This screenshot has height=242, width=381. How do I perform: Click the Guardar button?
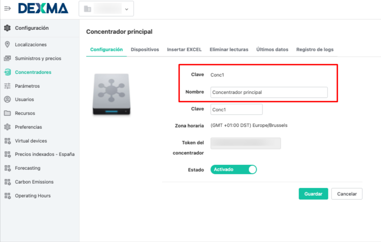313,194
